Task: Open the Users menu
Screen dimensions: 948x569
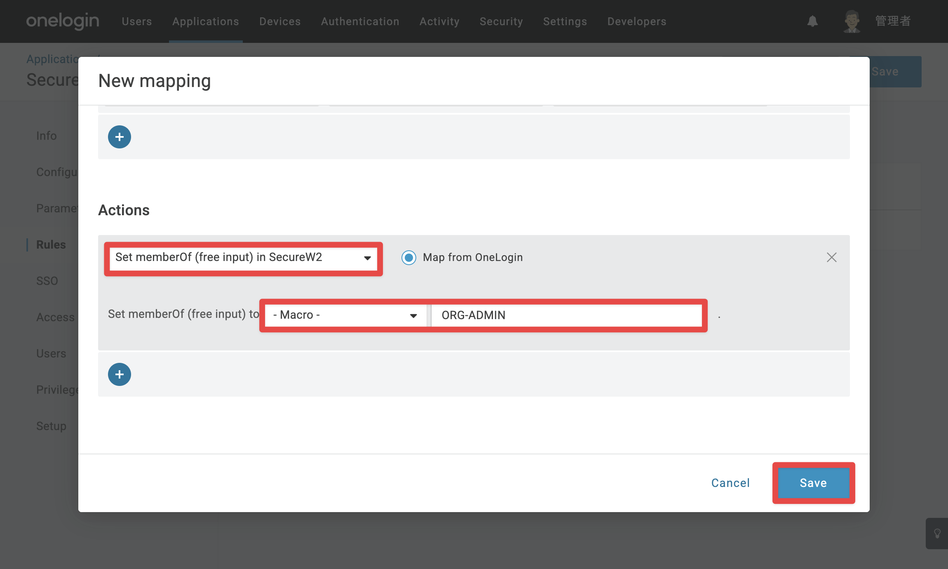Action: (137, 21)
